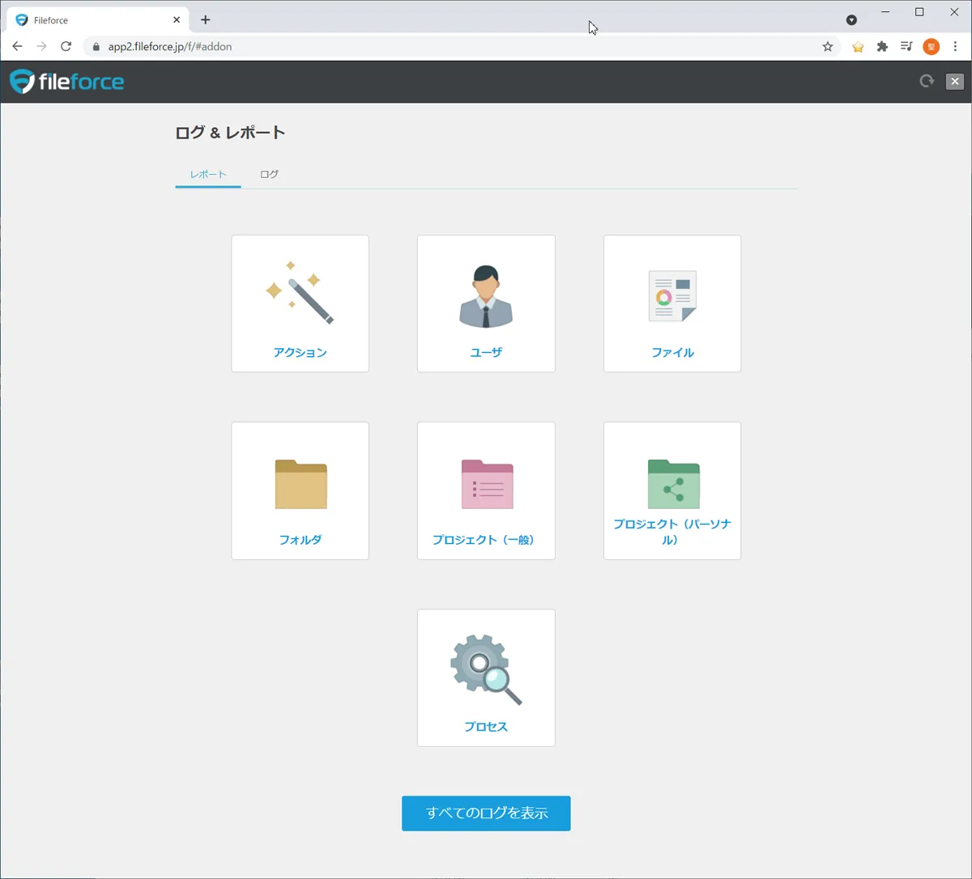
Task: Open a new browser tab
Action: pos(206,19)
